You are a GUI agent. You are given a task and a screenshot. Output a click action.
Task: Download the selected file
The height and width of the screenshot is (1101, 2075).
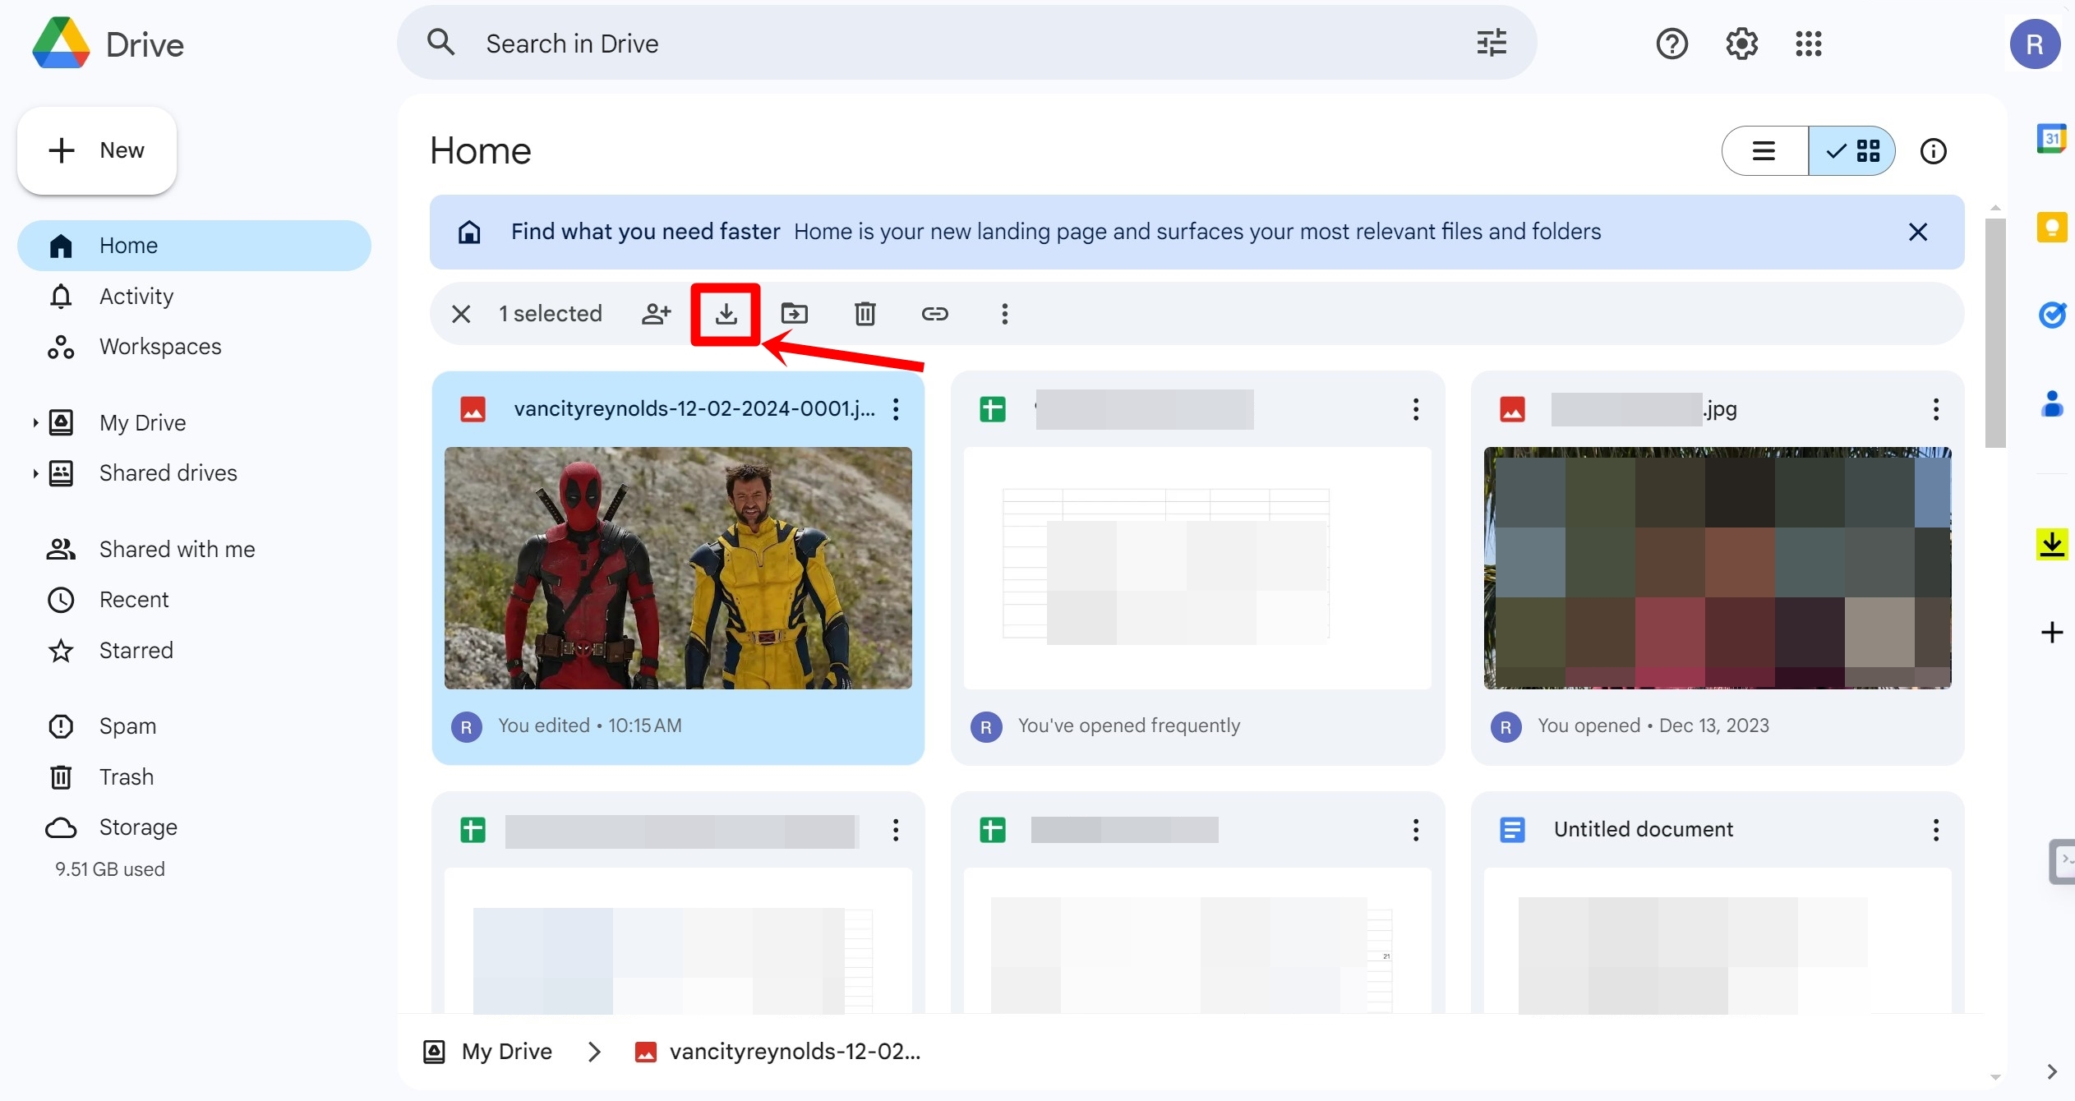(x=726, y=314)
